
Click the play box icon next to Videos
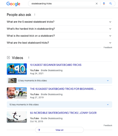pos(8,58)
